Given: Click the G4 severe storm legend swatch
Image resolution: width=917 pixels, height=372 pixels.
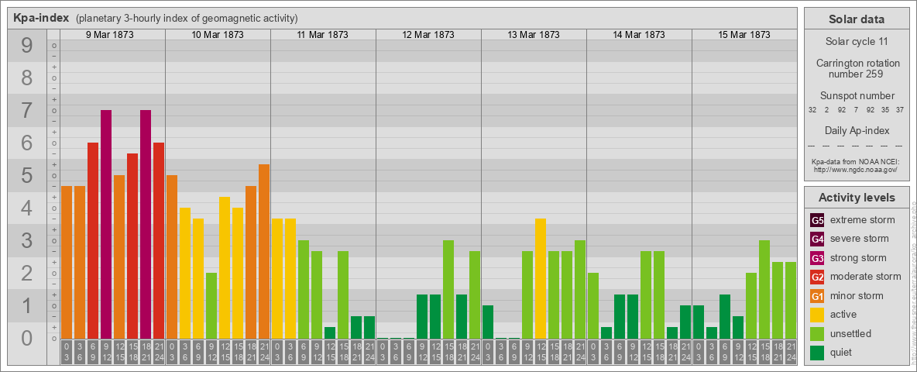Looking at the screenshot, I should click(817, 239).
